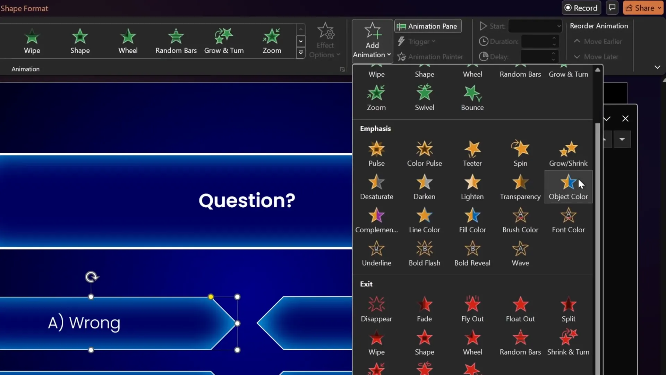Select Zoom in the ribbon gallery

[x=272, y=41]
